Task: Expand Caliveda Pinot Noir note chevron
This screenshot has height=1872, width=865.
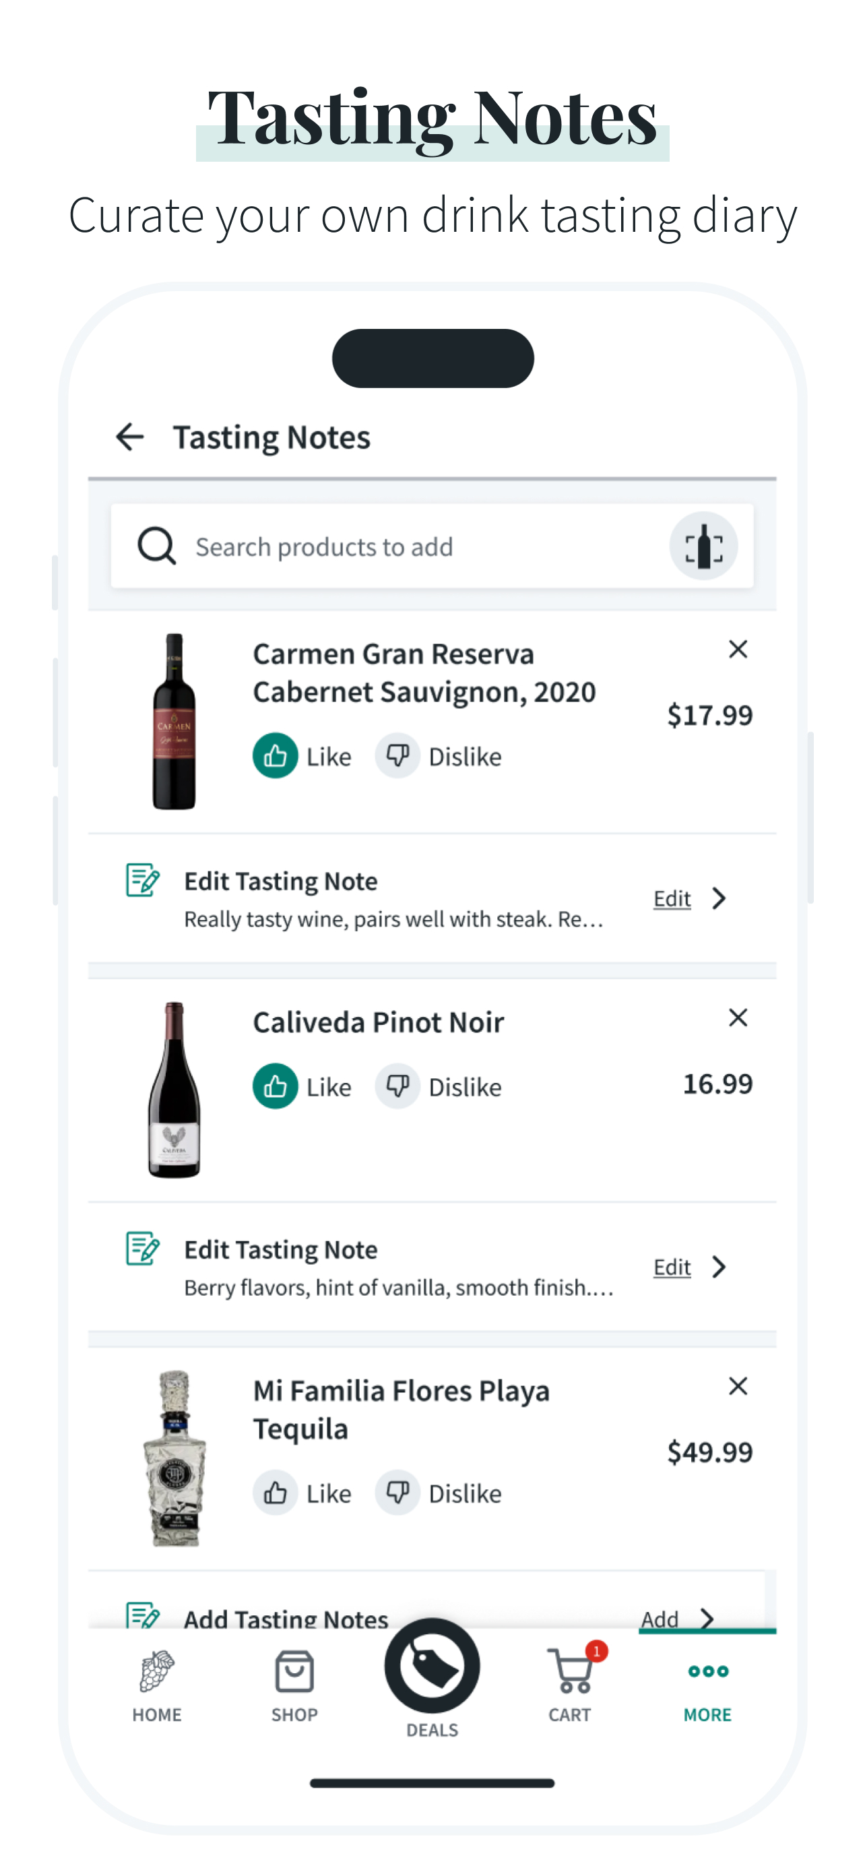Action: coord(719,1268)
